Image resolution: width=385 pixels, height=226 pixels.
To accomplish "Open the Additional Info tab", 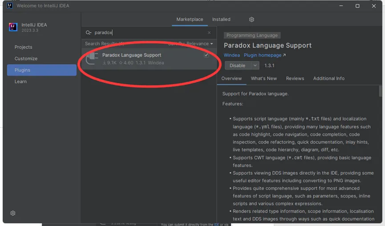I will point(328,78).
